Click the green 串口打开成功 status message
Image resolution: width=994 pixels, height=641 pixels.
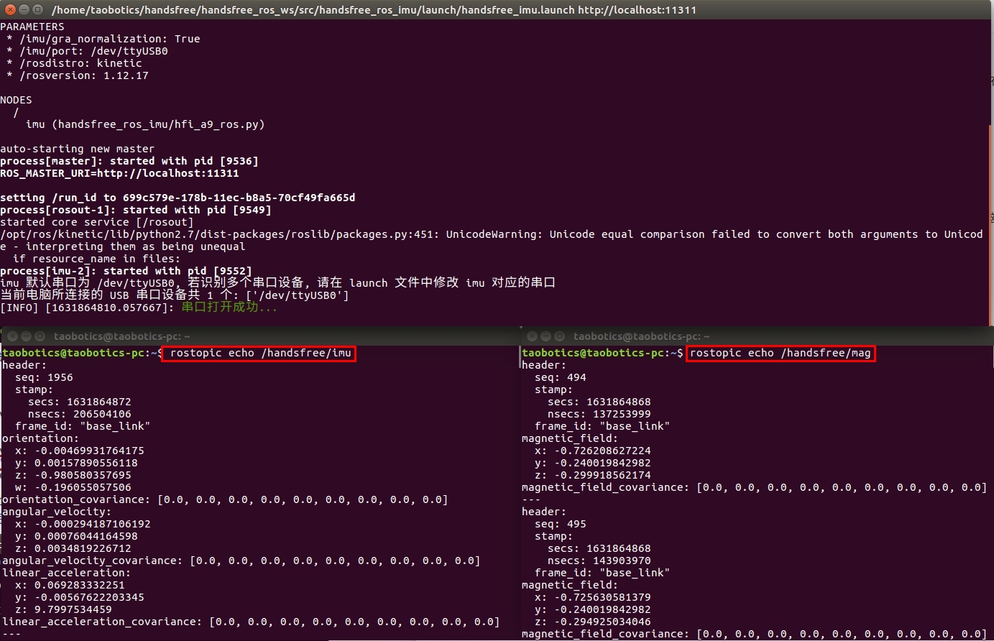(229, 308)
